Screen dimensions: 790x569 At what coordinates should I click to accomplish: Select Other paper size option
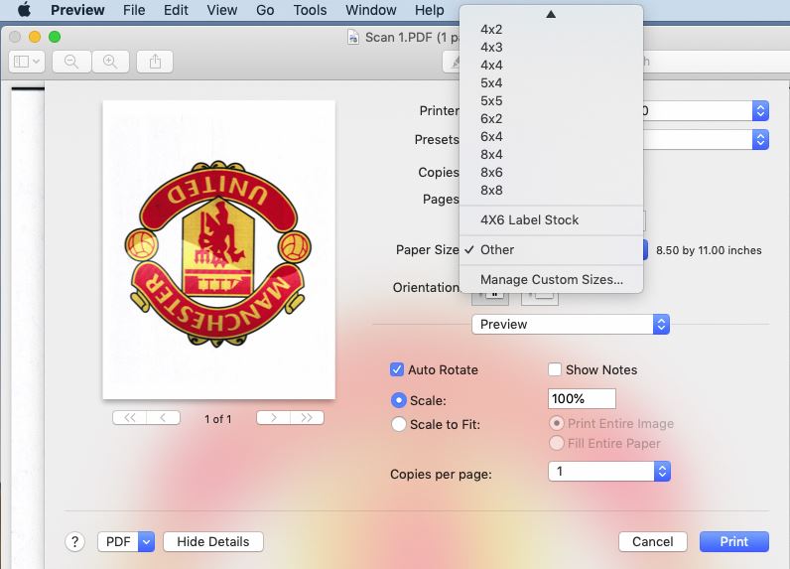coord(551,250)
